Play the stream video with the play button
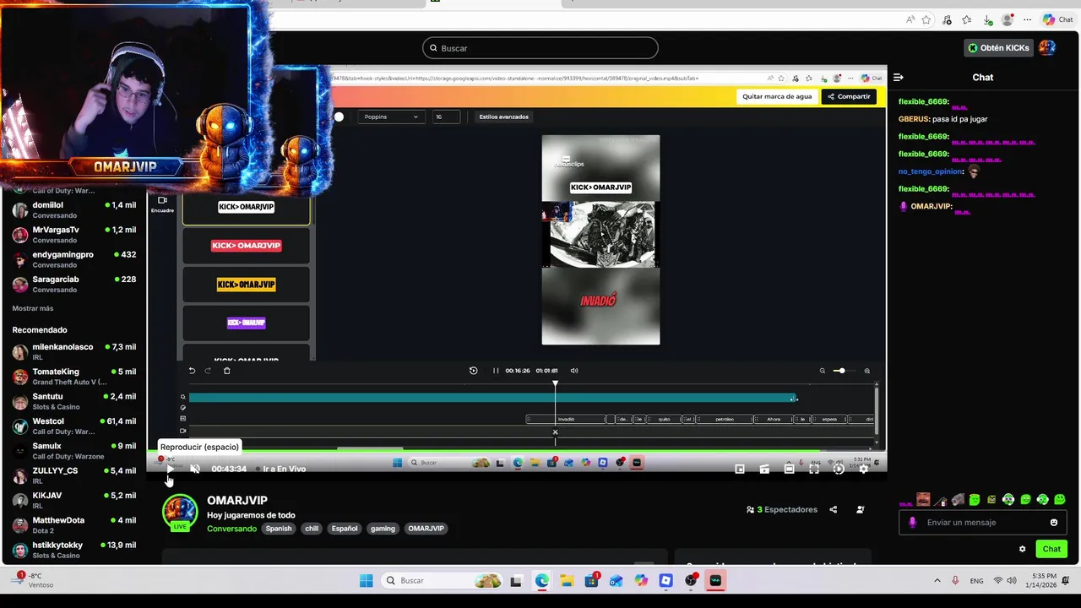 coord(170,469)
